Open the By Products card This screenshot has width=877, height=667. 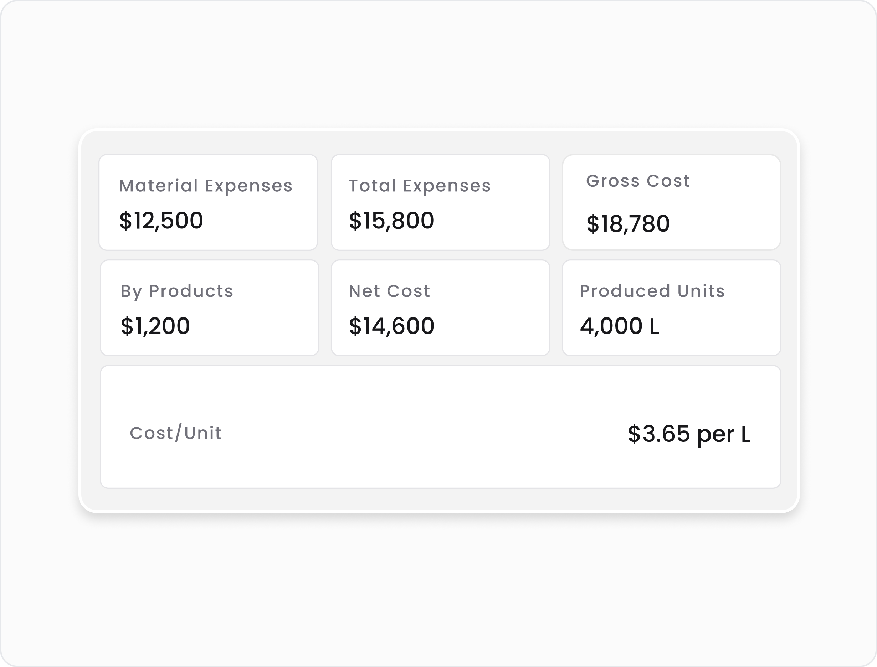(210, 308)
